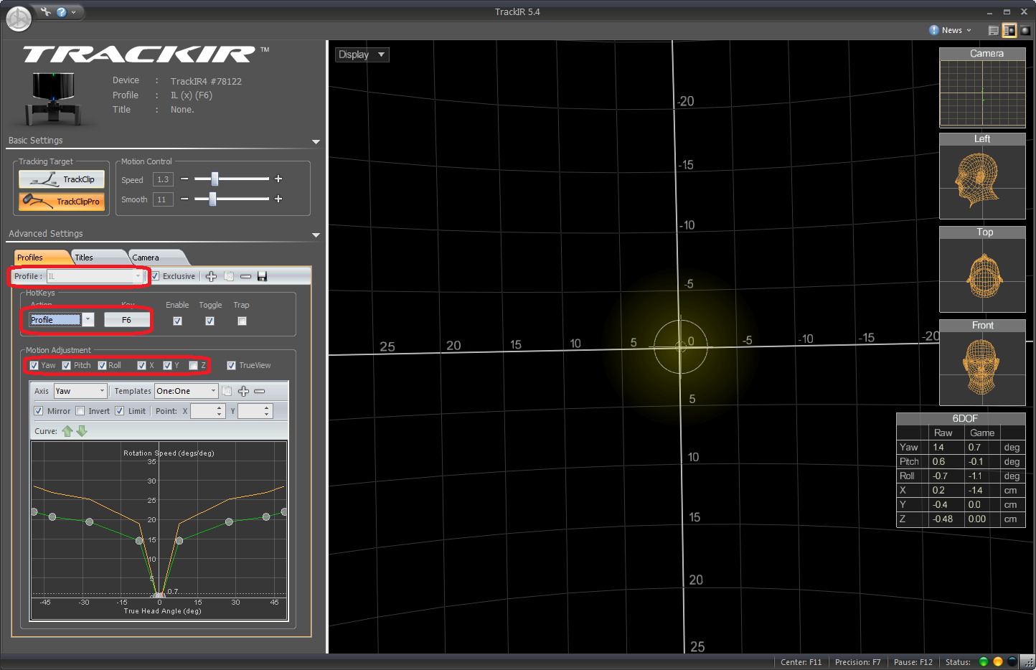Uncheck the Yaw motion checkbox
1036x670 pixels.
point(34,365)
